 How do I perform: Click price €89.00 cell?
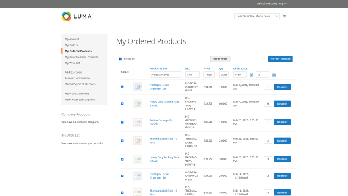click(208, 122)
